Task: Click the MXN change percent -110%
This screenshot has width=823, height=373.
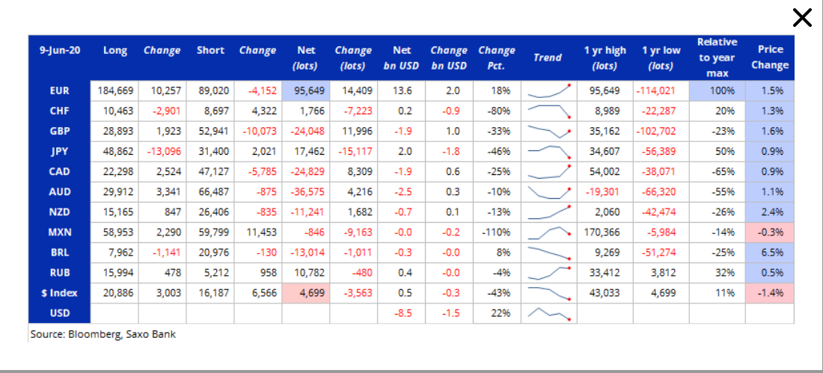Action: click(x=497, y=232)
